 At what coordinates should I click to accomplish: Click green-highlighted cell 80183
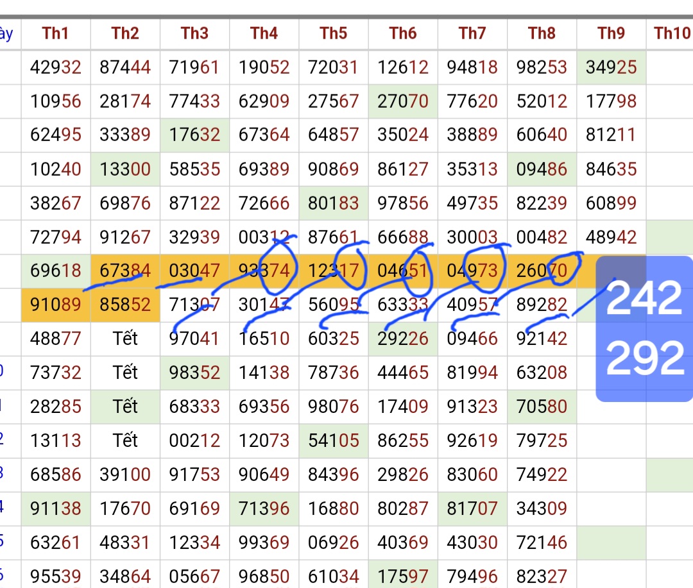click(x=333, y=203)
